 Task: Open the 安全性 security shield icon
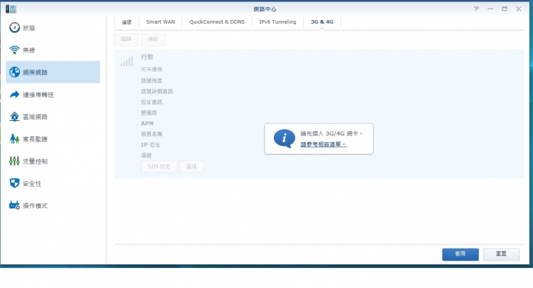pos(14,184)
